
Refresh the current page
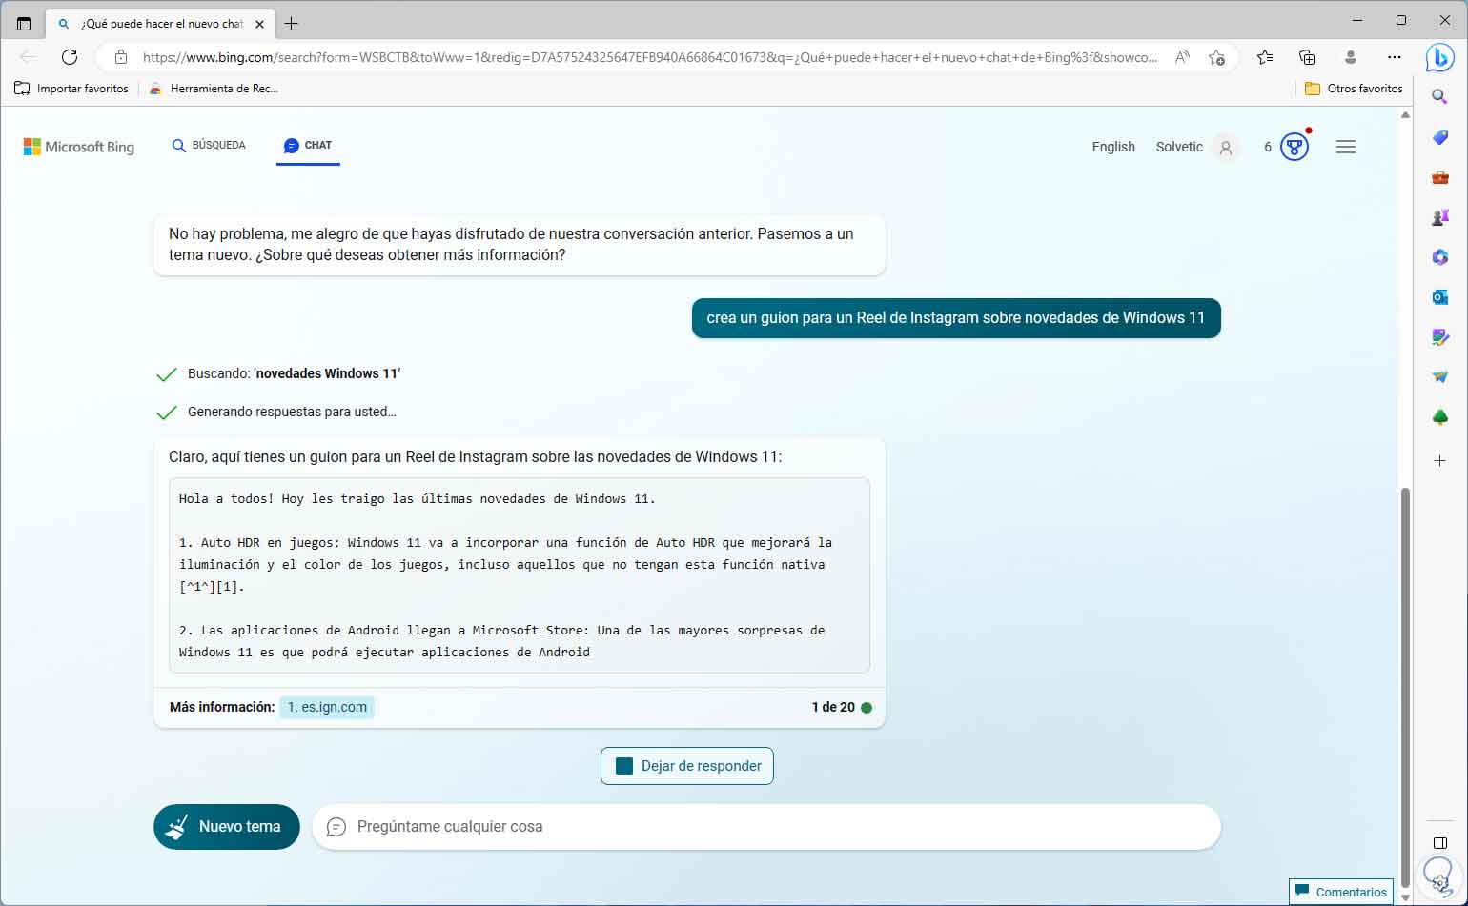pos(70,57)
